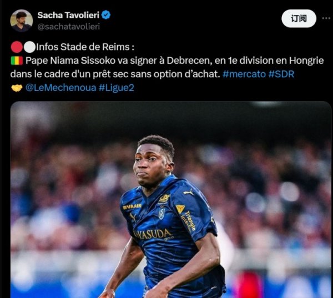Click the EVAAIR sleeve sponsor logo

(132, 206)
